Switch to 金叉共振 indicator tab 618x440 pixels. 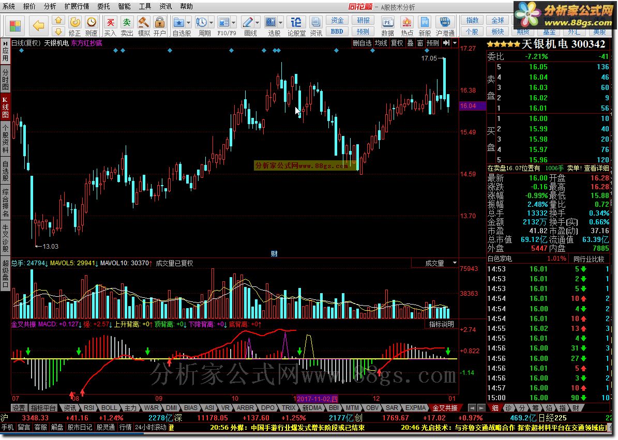point(445,408)
